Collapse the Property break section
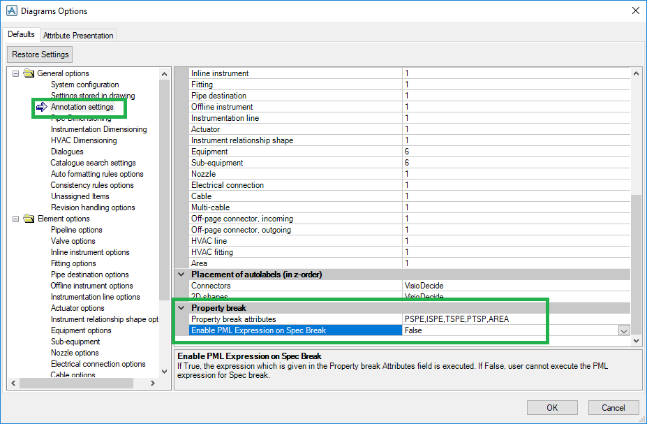 181,308
